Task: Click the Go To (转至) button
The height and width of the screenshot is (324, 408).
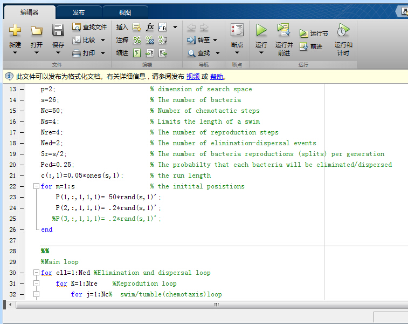Action: (x=198, y=40)
